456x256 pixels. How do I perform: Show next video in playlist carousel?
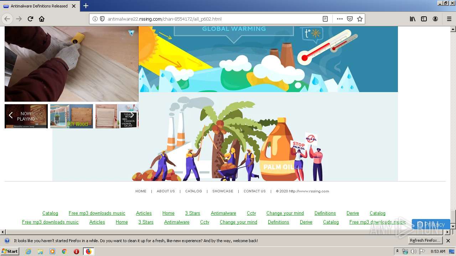tap(132, 115)
